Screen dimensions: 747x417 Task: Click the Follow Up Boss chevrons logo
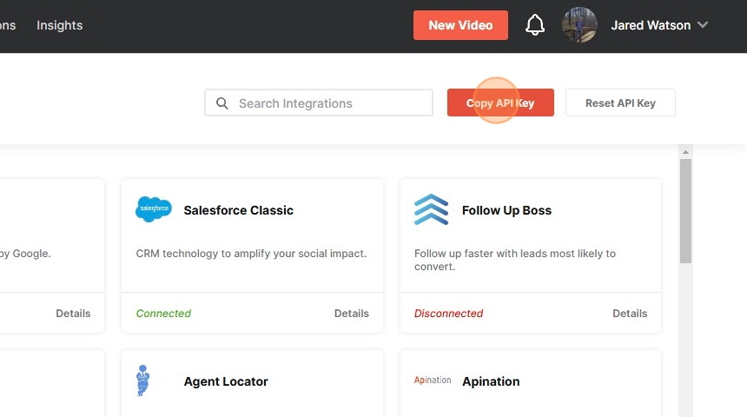(431, 209)
